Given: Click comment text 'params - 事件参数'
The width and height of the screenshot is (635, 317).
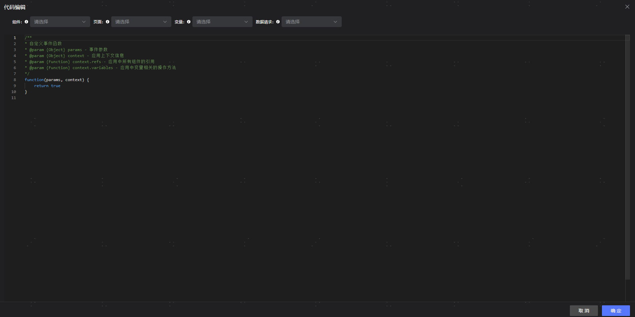Looking at the screenshot, I should [x=88, y=50].
